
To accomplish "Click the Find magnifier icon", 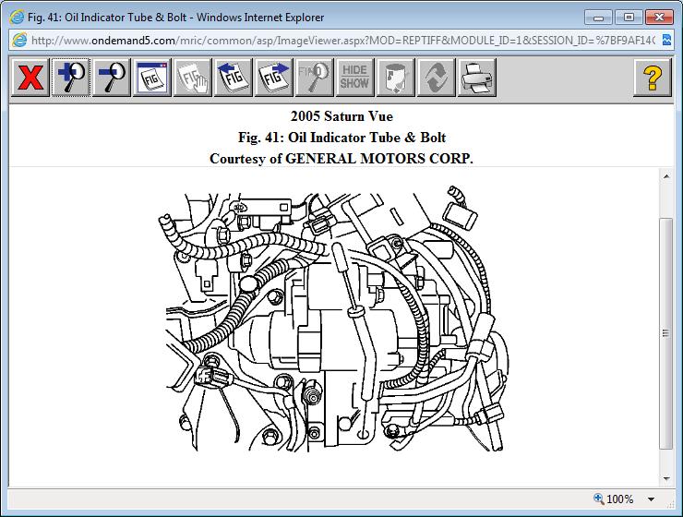I will 314,78.
